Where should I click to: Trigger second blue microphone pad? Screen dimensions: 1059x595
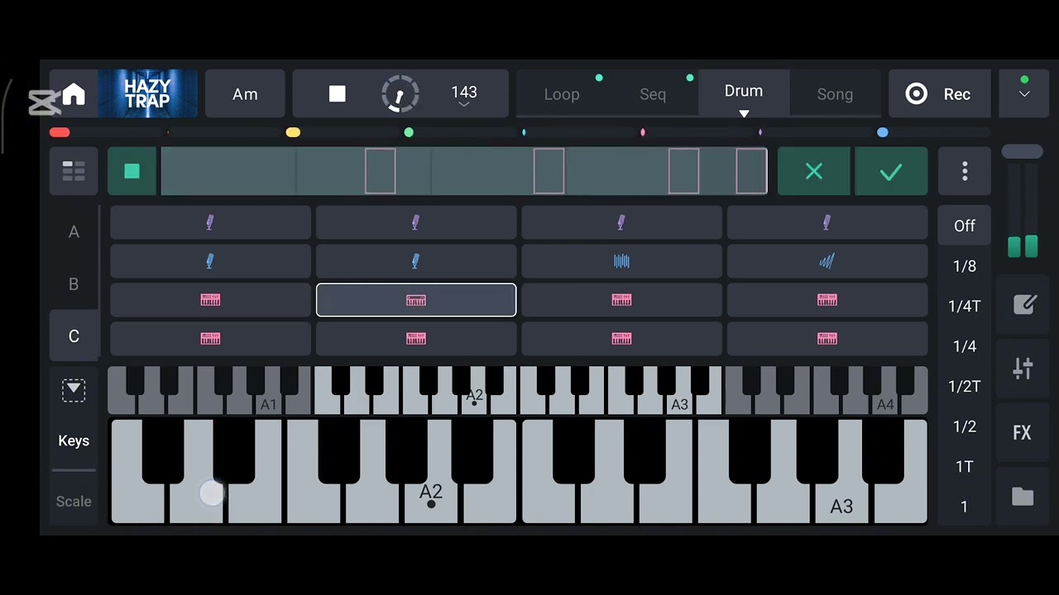coord(416,261)
